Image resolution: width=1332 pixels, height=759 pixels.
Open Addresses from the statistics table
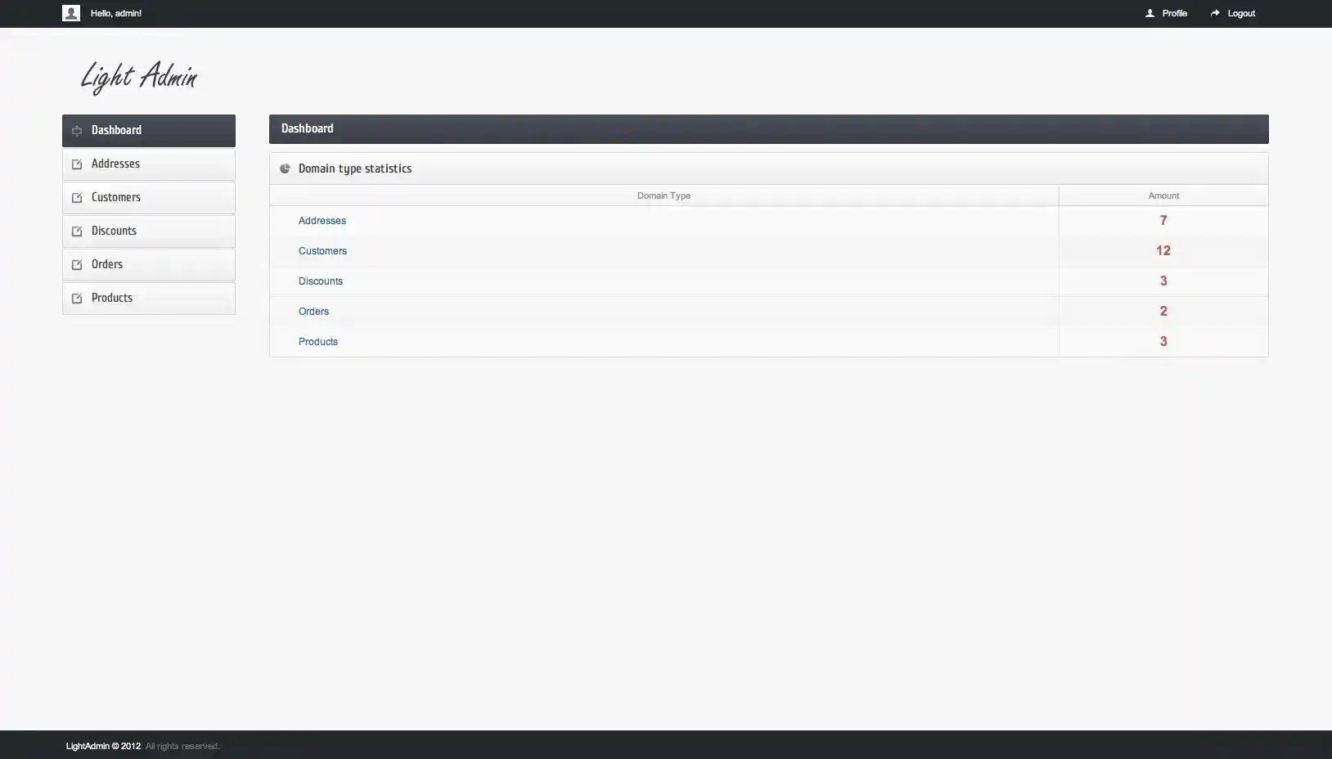[x=322, y=220]
